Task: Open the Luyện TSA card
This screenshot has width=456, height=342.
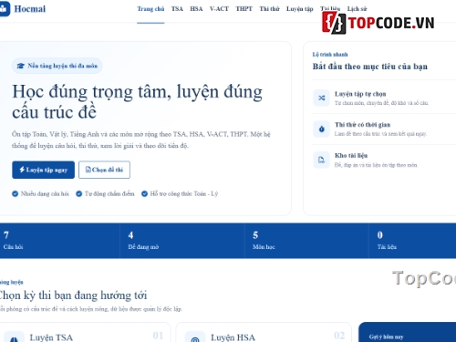Action: (x=85, y=332)
